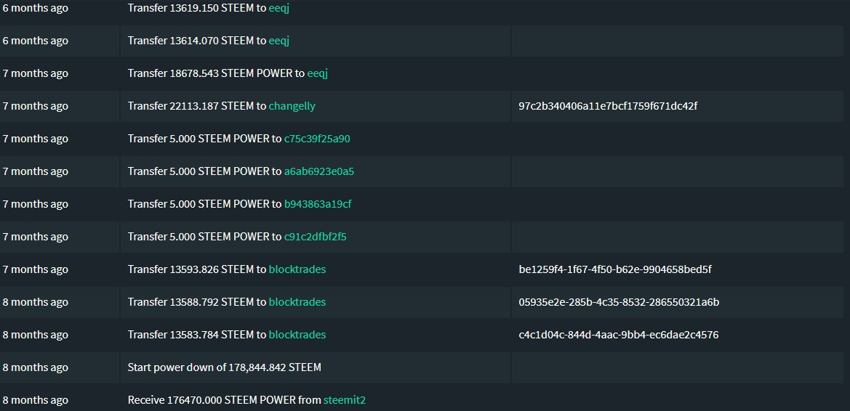Image resolution: width=850 pixels, height=411 pixels.
Task: Open account link b943863a19cf
Action: click(318, 203)
